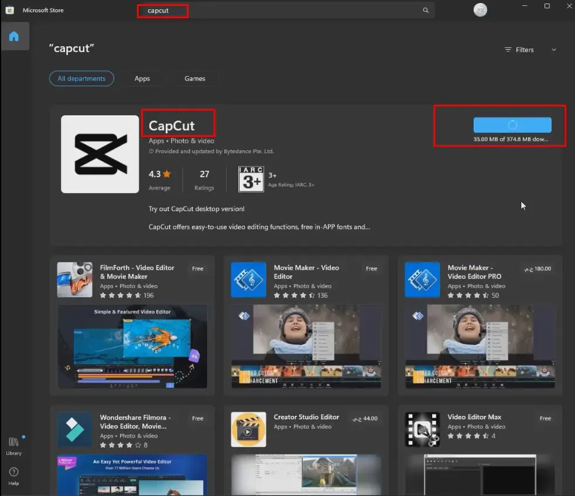
Task: Open Creator Studio Editor app icon
Action: pyautogui.click(x=248, y=429)
